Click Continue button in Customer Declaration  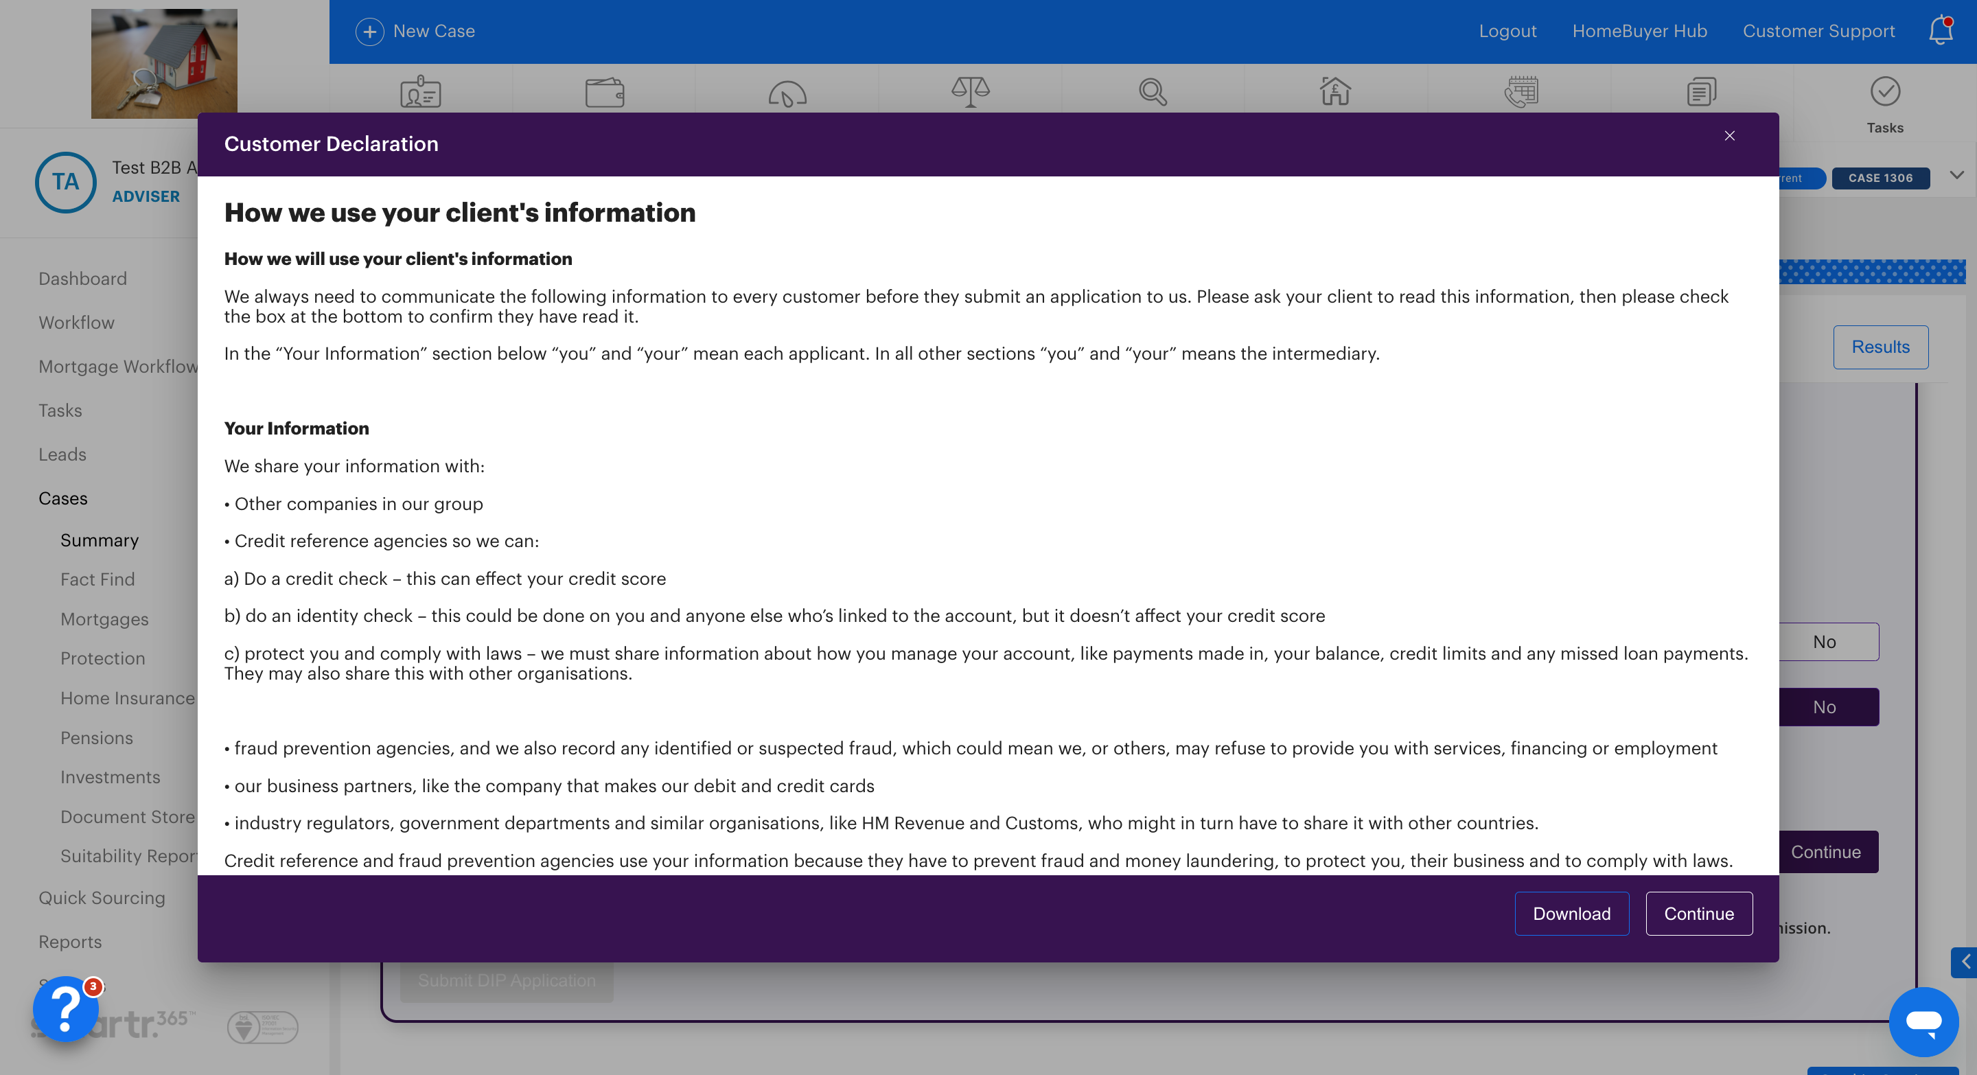tap(1699, 912)
